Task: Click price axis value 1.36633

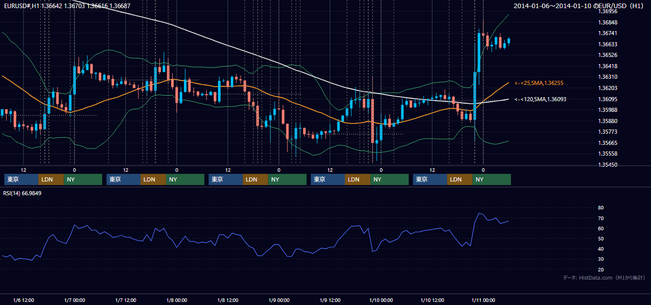Action: tap(607, 44)
